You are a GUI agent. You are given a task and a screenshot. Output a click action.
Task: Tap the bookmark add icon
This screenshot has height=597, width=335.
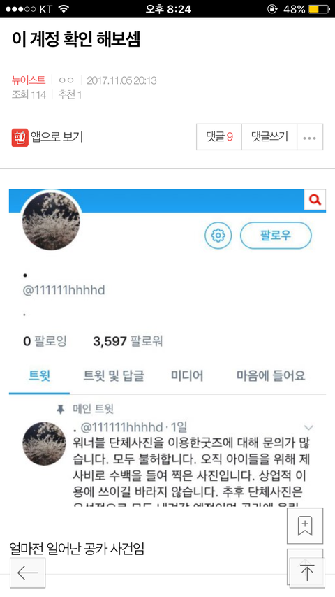coord(305,526)
